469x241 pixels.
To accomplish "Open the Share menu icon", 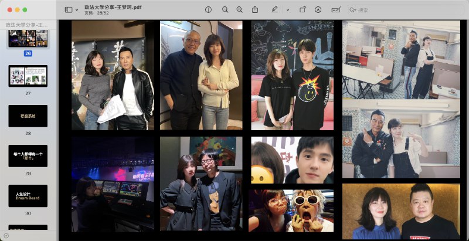I will click(255, 10).
